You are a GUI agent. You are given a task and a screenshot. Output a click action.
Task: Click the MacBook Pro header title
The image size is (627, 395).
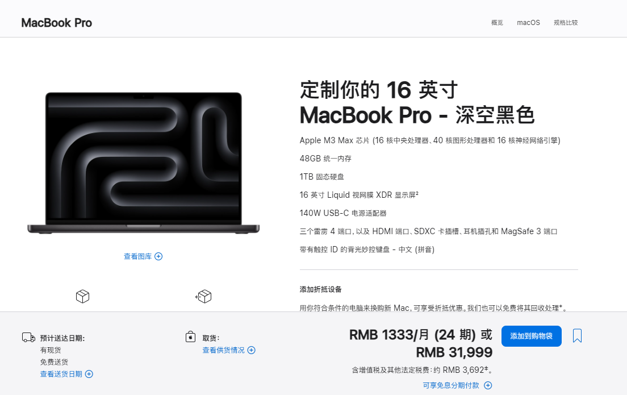(x=56, y=23)
